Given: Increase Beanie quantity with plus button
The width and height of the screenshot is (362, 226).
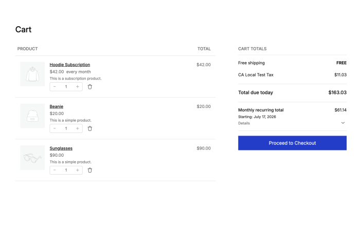Looking at the screenshot, I should click(78, 128).
